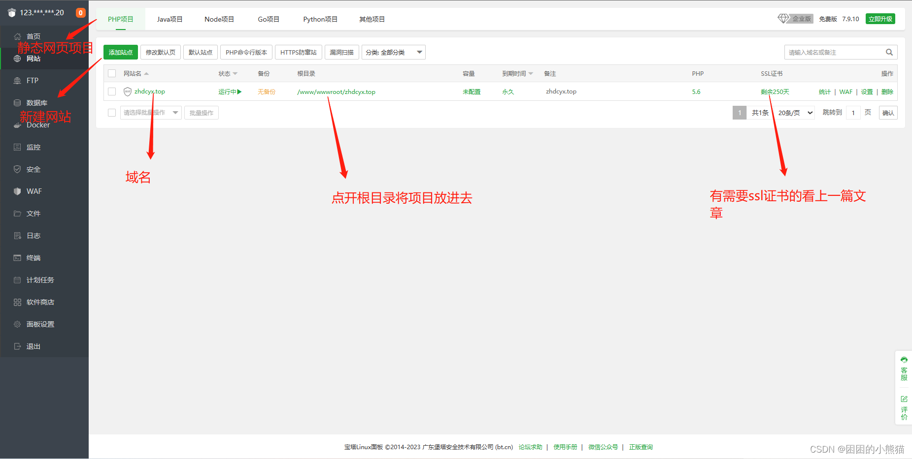Click the 默认站点 button
This screenshot has height=459, width=912.
(x=201, y=52)
